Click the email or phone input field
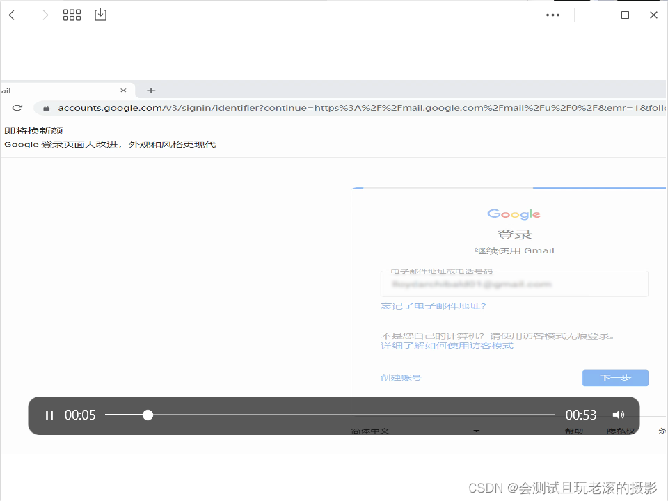 pyautogui.click(x=514, y=284)
